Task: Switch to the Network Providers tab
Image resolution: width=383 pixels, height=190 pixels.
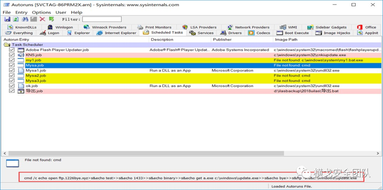Action: point(248,27)
